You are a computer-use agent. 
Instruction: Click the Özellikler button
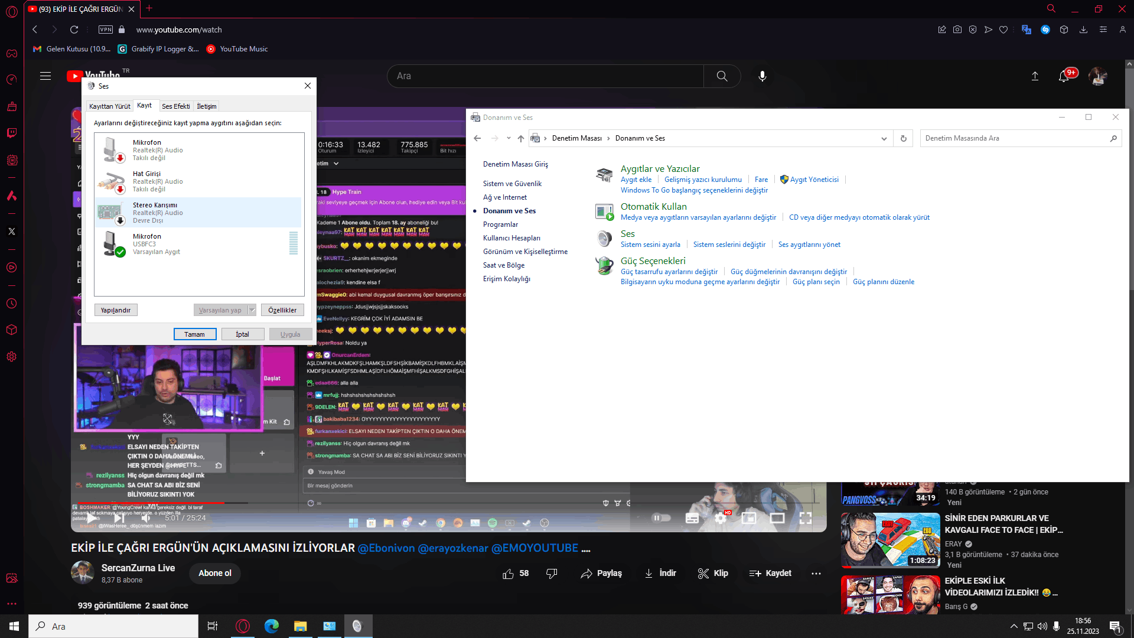(283, 310)
